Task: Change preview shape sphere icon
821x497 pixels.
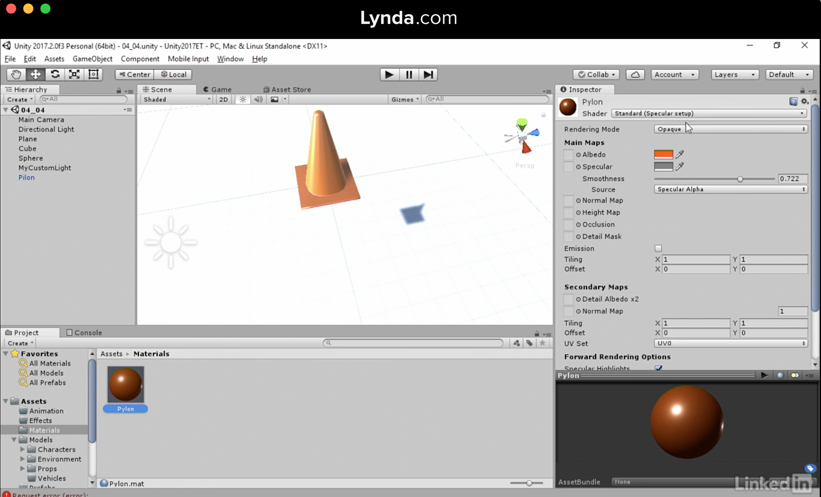Action: coord(780,375)
